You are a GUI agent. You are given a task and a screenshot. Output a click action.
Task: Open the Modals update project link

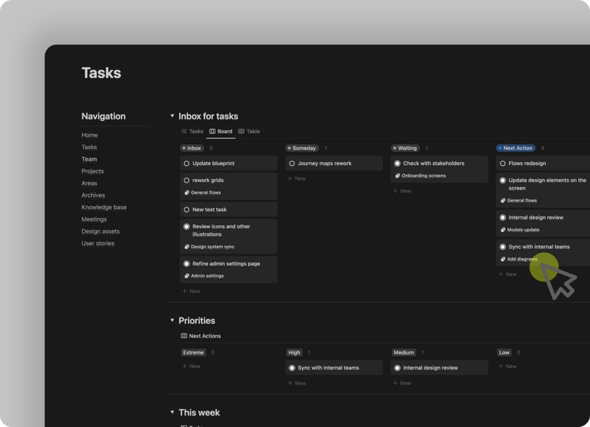coord(523,230)
